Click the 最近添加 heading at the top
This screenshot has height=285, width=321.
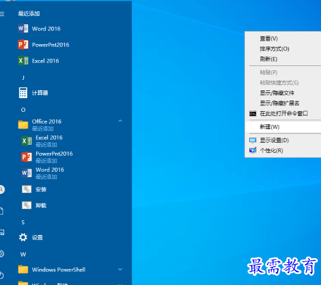pyautogui.click(x=29, y=14)
